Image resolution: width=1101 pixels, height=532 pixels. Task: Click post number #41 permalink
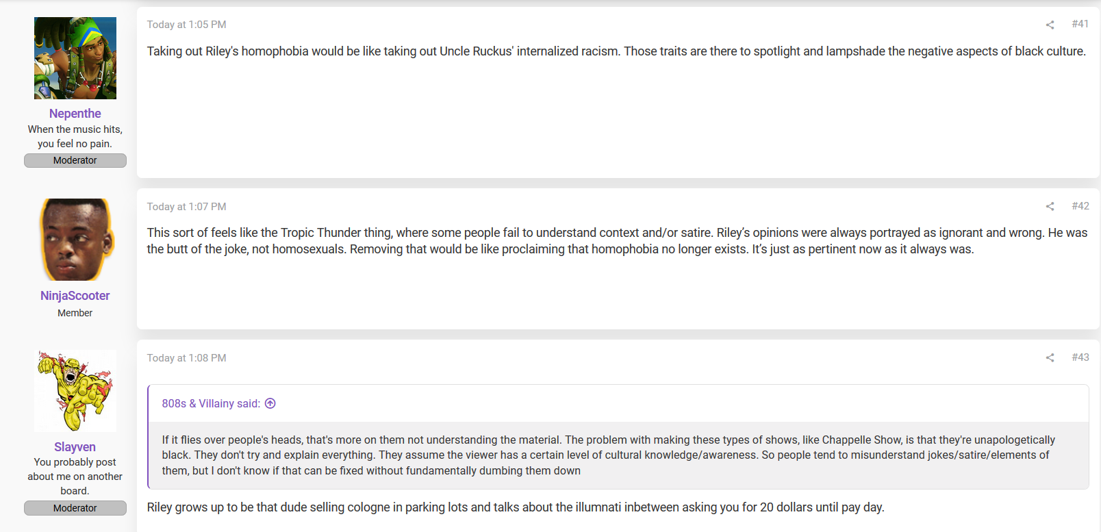click(1080, 24)
